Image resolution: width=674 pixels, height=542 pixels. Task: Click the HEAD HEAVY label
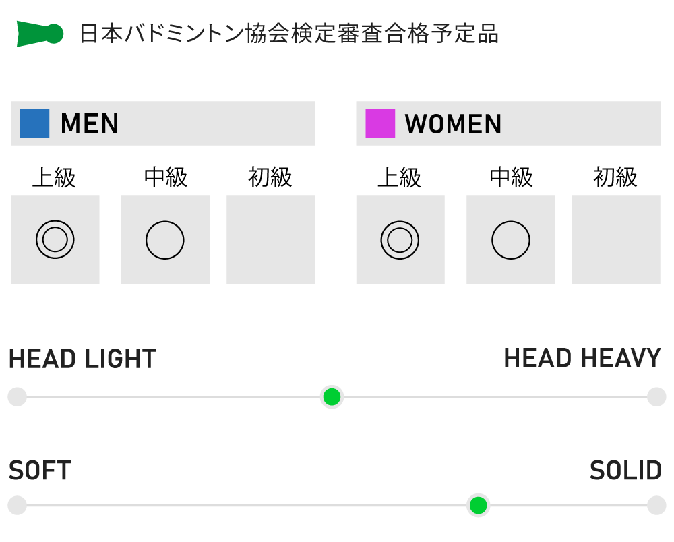click(582, 358)
